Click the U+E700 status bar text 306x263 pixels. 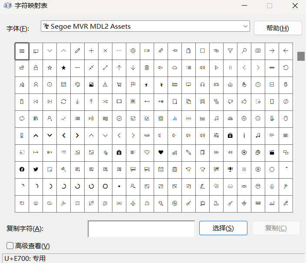tap(25, 259)
